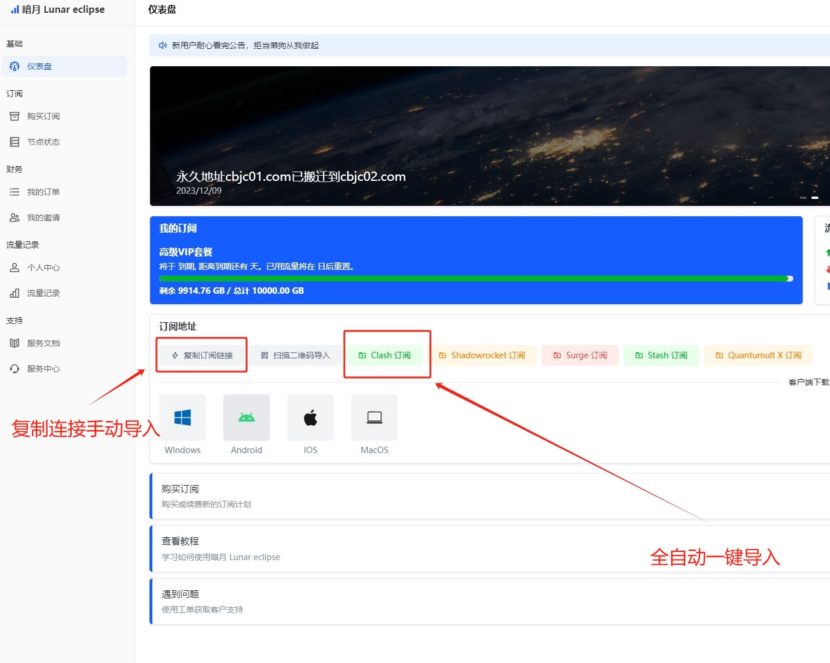Click the Windows client download icon

click(183, 418)
